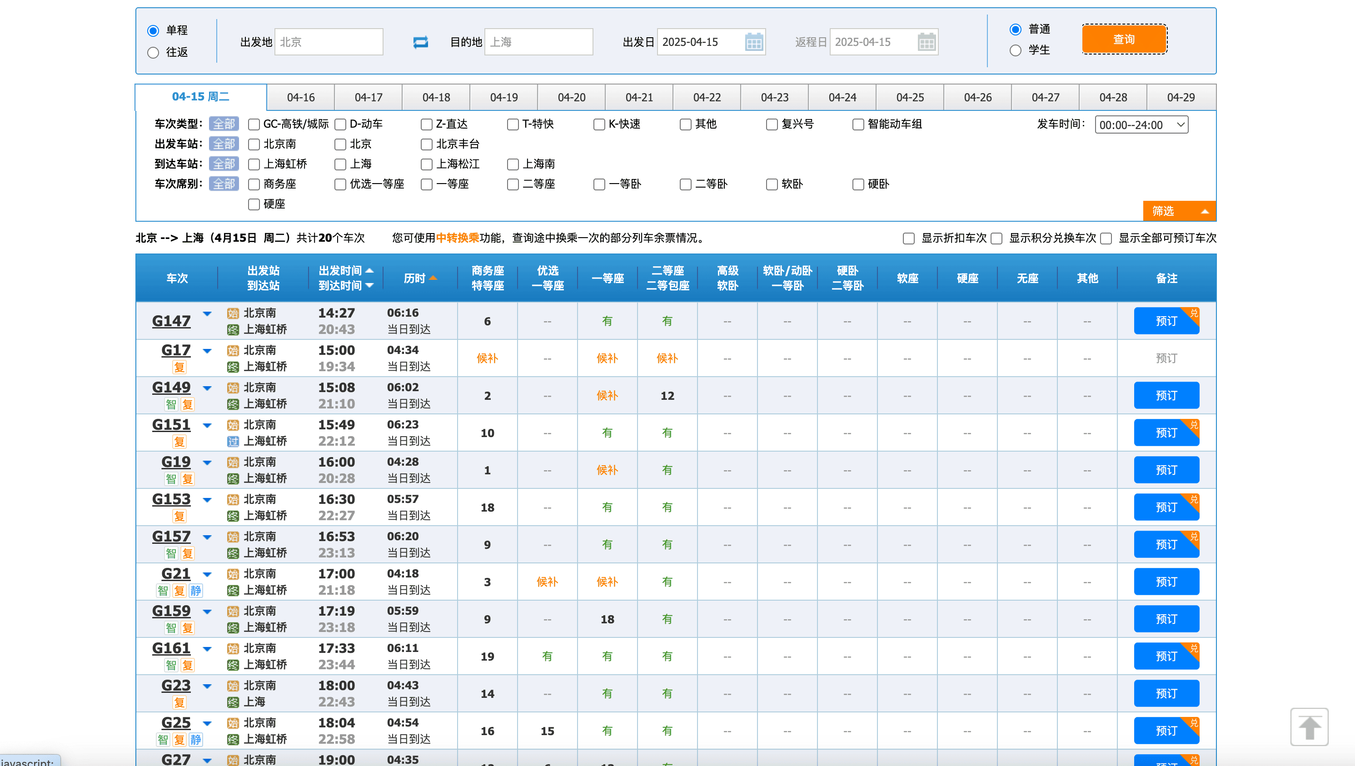The width and height of the screenshot is (1355, 766).
Task: Select the 往返 round-trip radio button
Action: [x=153, y=53]
